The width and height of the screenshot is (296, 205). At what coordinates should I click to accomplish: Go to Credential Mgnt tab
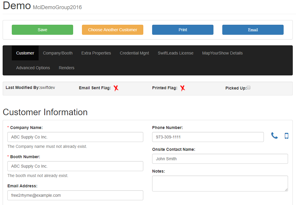point(134,53)
